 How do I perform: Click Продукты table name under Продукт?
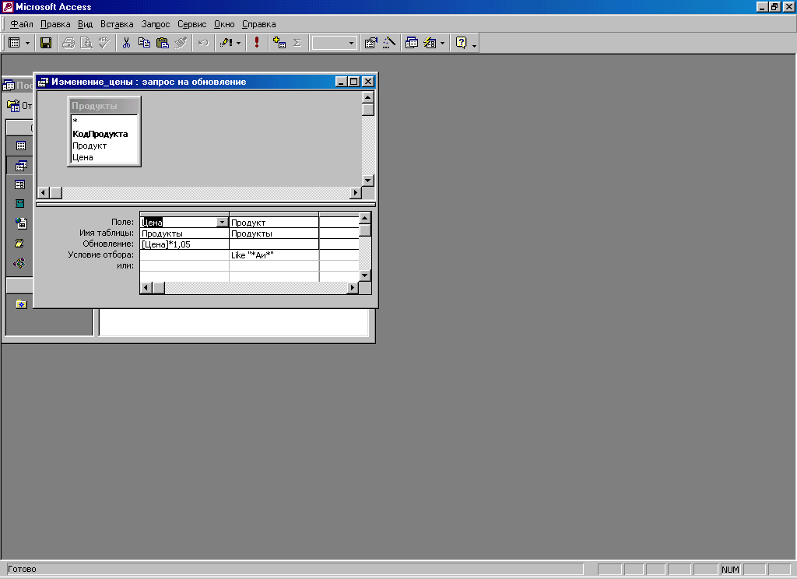(x=273, y=233)
